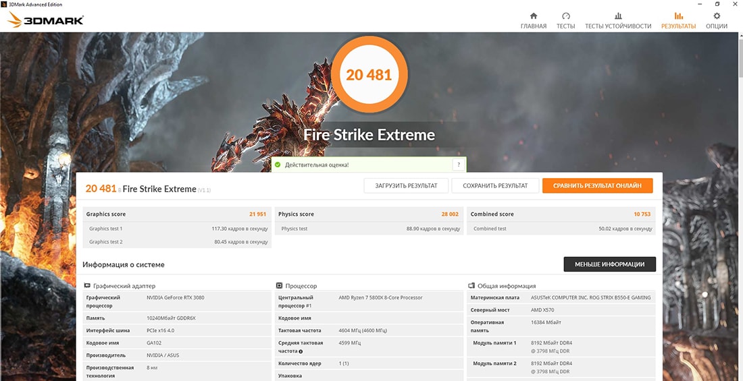Click МЕНЬШЕ ИНФОРМАЦИИ button
This screenshot has height=381, width=743.
coord(609,264)
